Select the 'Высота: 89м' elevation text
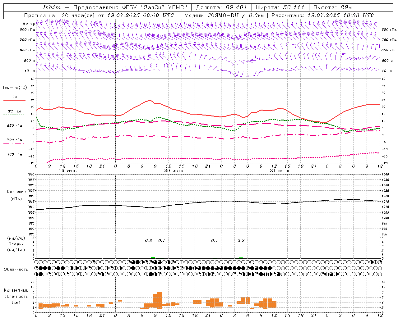The height and width of the screenshot is (318, 398). tap(333, 7)
